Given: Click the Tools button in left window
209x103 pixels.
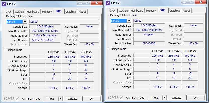Looking at the screenshot, I should pos(51,99).
